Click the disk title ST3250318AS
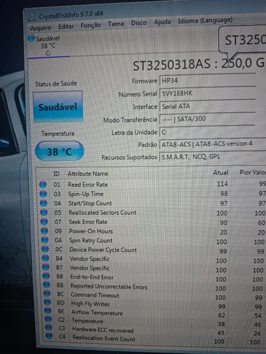This screenshot has width=266, height=354. click(x=172, y=65)
